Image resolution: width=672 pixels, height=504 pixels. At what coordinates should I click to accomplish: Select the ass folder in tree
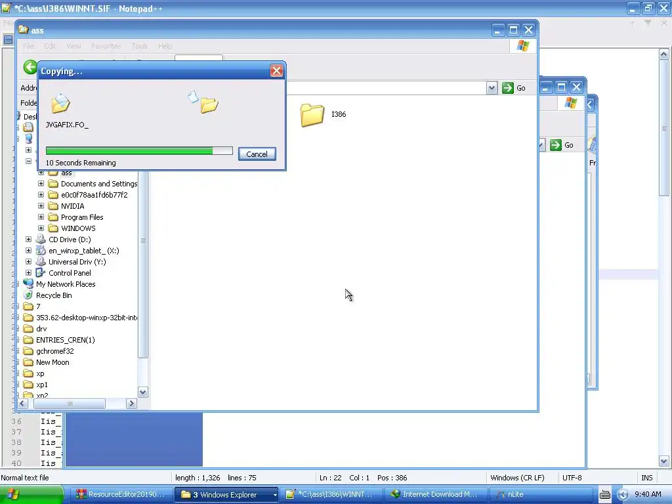[66, 173]
